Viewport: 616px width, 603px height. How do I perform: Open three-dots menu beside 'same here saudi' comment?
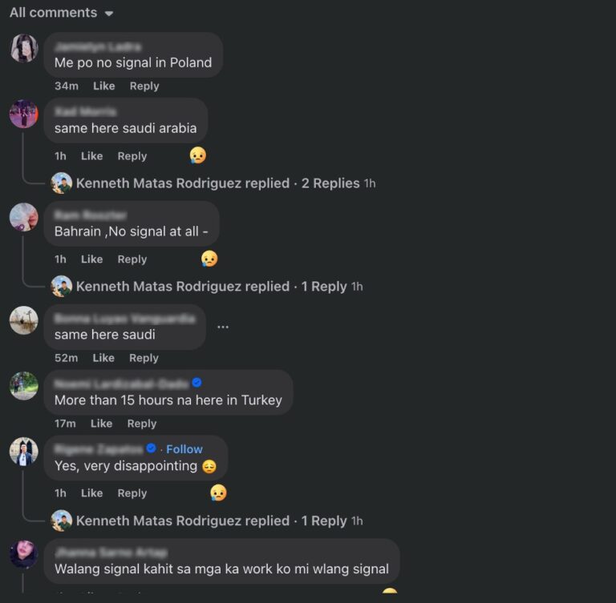tap(223, 327)
